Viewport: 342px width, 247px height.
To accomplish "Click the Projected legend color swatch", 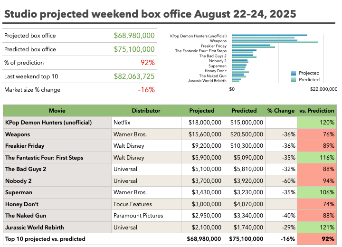I will pyautogui.click(x=294, y=73).
